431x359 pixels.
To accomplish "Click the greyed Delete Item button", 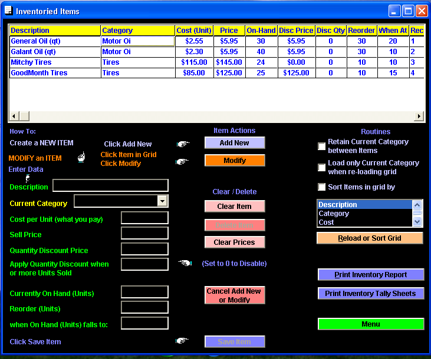I will click(235, 225).
